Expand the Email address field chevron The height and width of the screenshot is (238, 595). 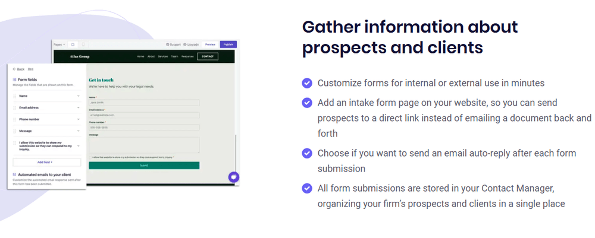pyautogui.click(x=78, y=107)
